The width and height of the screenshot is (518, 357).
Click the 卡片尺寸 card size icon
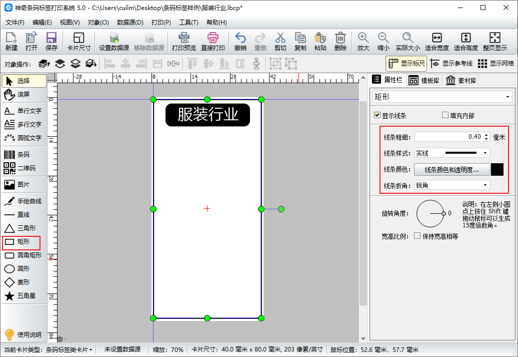coord(78,41)
